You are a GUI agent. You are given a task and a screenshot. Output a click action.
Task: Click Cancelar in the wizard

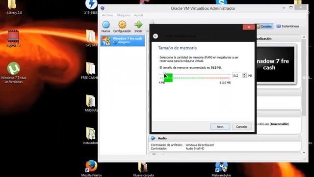point(241,127)
